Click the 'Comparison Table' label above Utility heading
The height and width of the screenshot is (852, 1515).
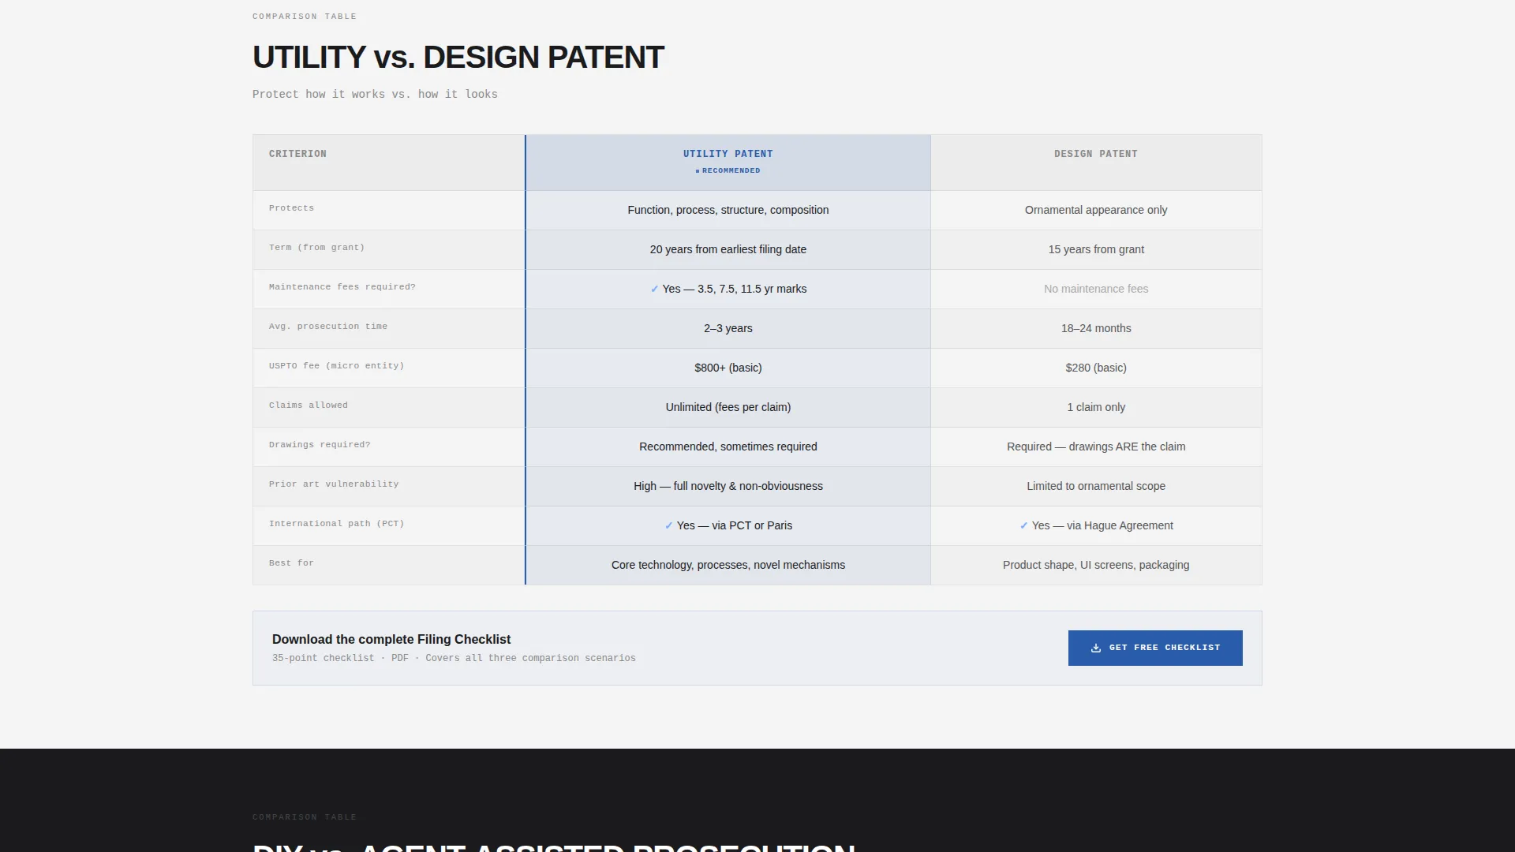tap(305, 17)
